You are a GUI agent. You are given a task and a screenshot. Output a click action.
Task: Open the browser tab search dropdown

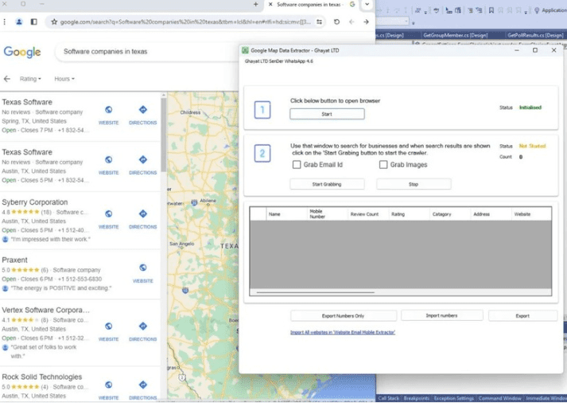[367, 5]
